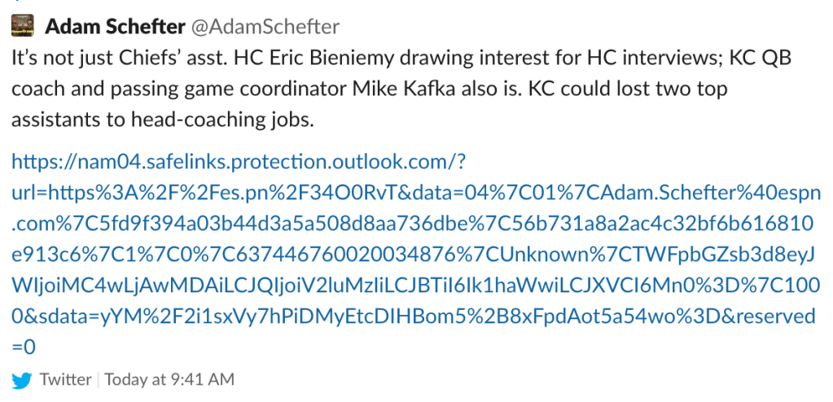Viewport: 833px width, 402px height.
Task: Click the nam04.safelinks.protection.outlook.com link line
Action: coord(239,162)
